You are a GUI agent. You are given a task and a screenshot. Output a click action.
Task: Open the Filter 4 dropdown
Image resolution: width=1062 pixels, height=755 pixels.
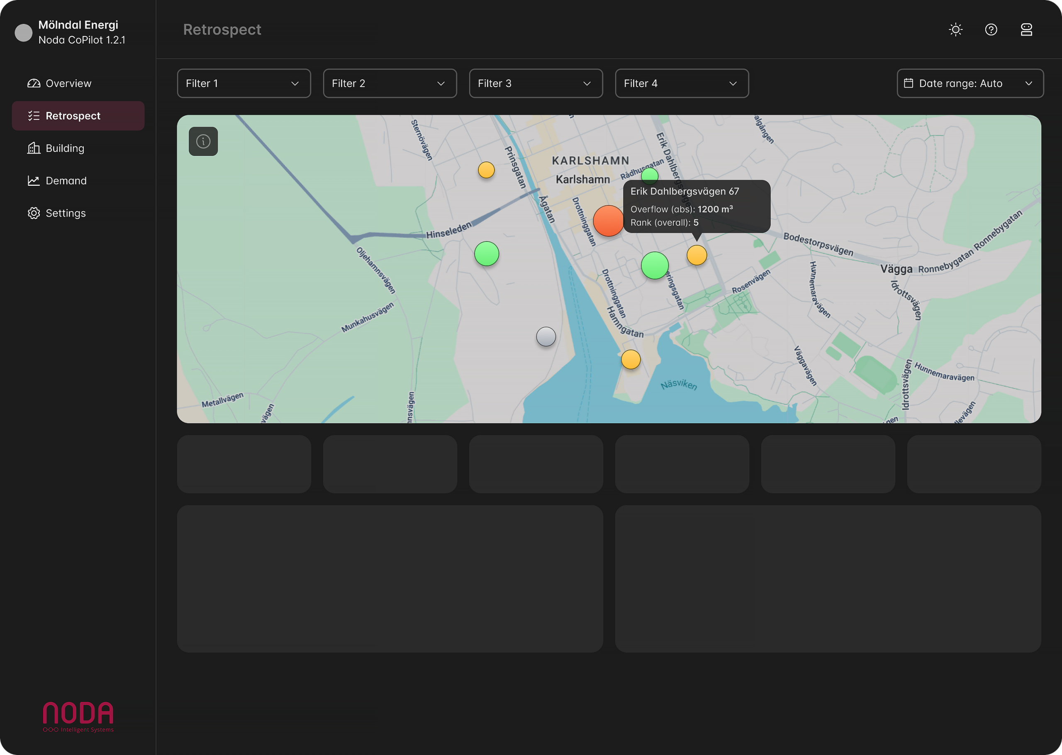coord(681,83)
